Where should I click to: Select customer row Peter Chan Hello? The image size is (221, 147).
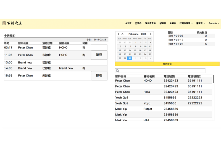[164, 92]
